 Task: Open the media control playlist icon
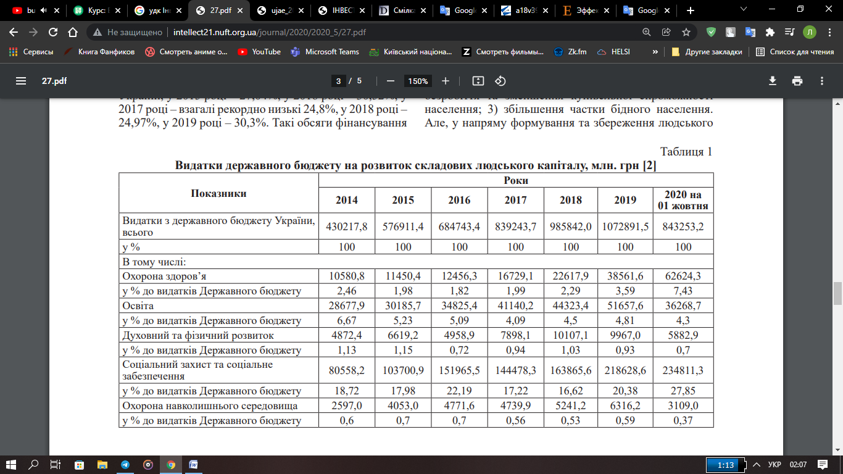click(x=789, y=32)
